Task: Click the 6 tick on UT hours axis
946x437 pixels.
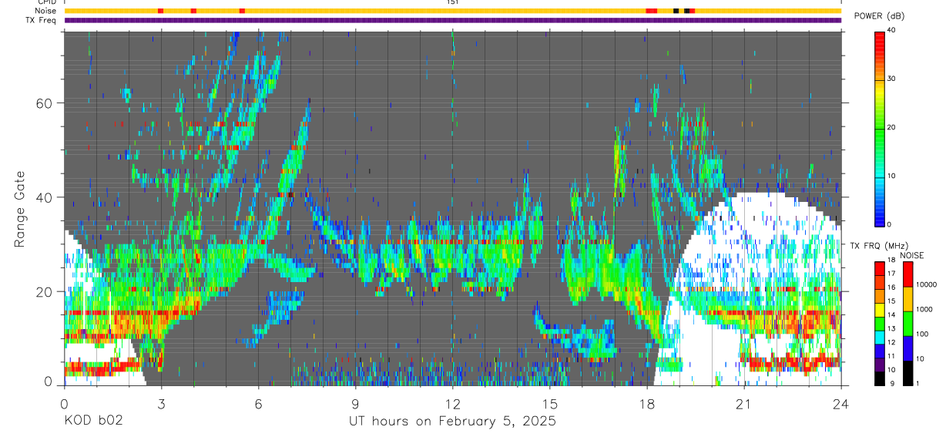Action: click(258, 403)
